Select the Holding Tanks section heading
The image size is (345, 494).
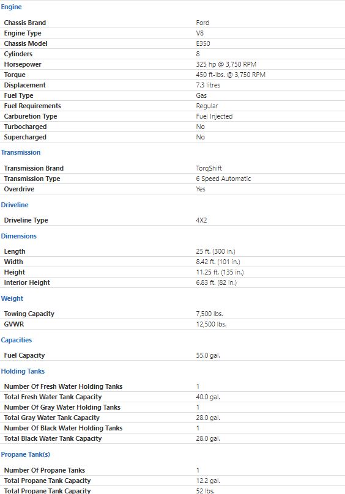23,371
